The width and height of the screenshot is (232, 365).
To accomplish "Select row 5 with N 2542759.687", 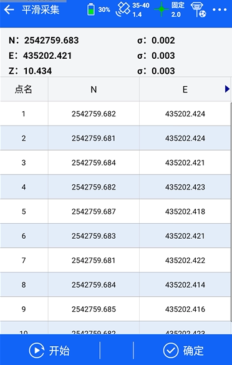I will [115, 211].
